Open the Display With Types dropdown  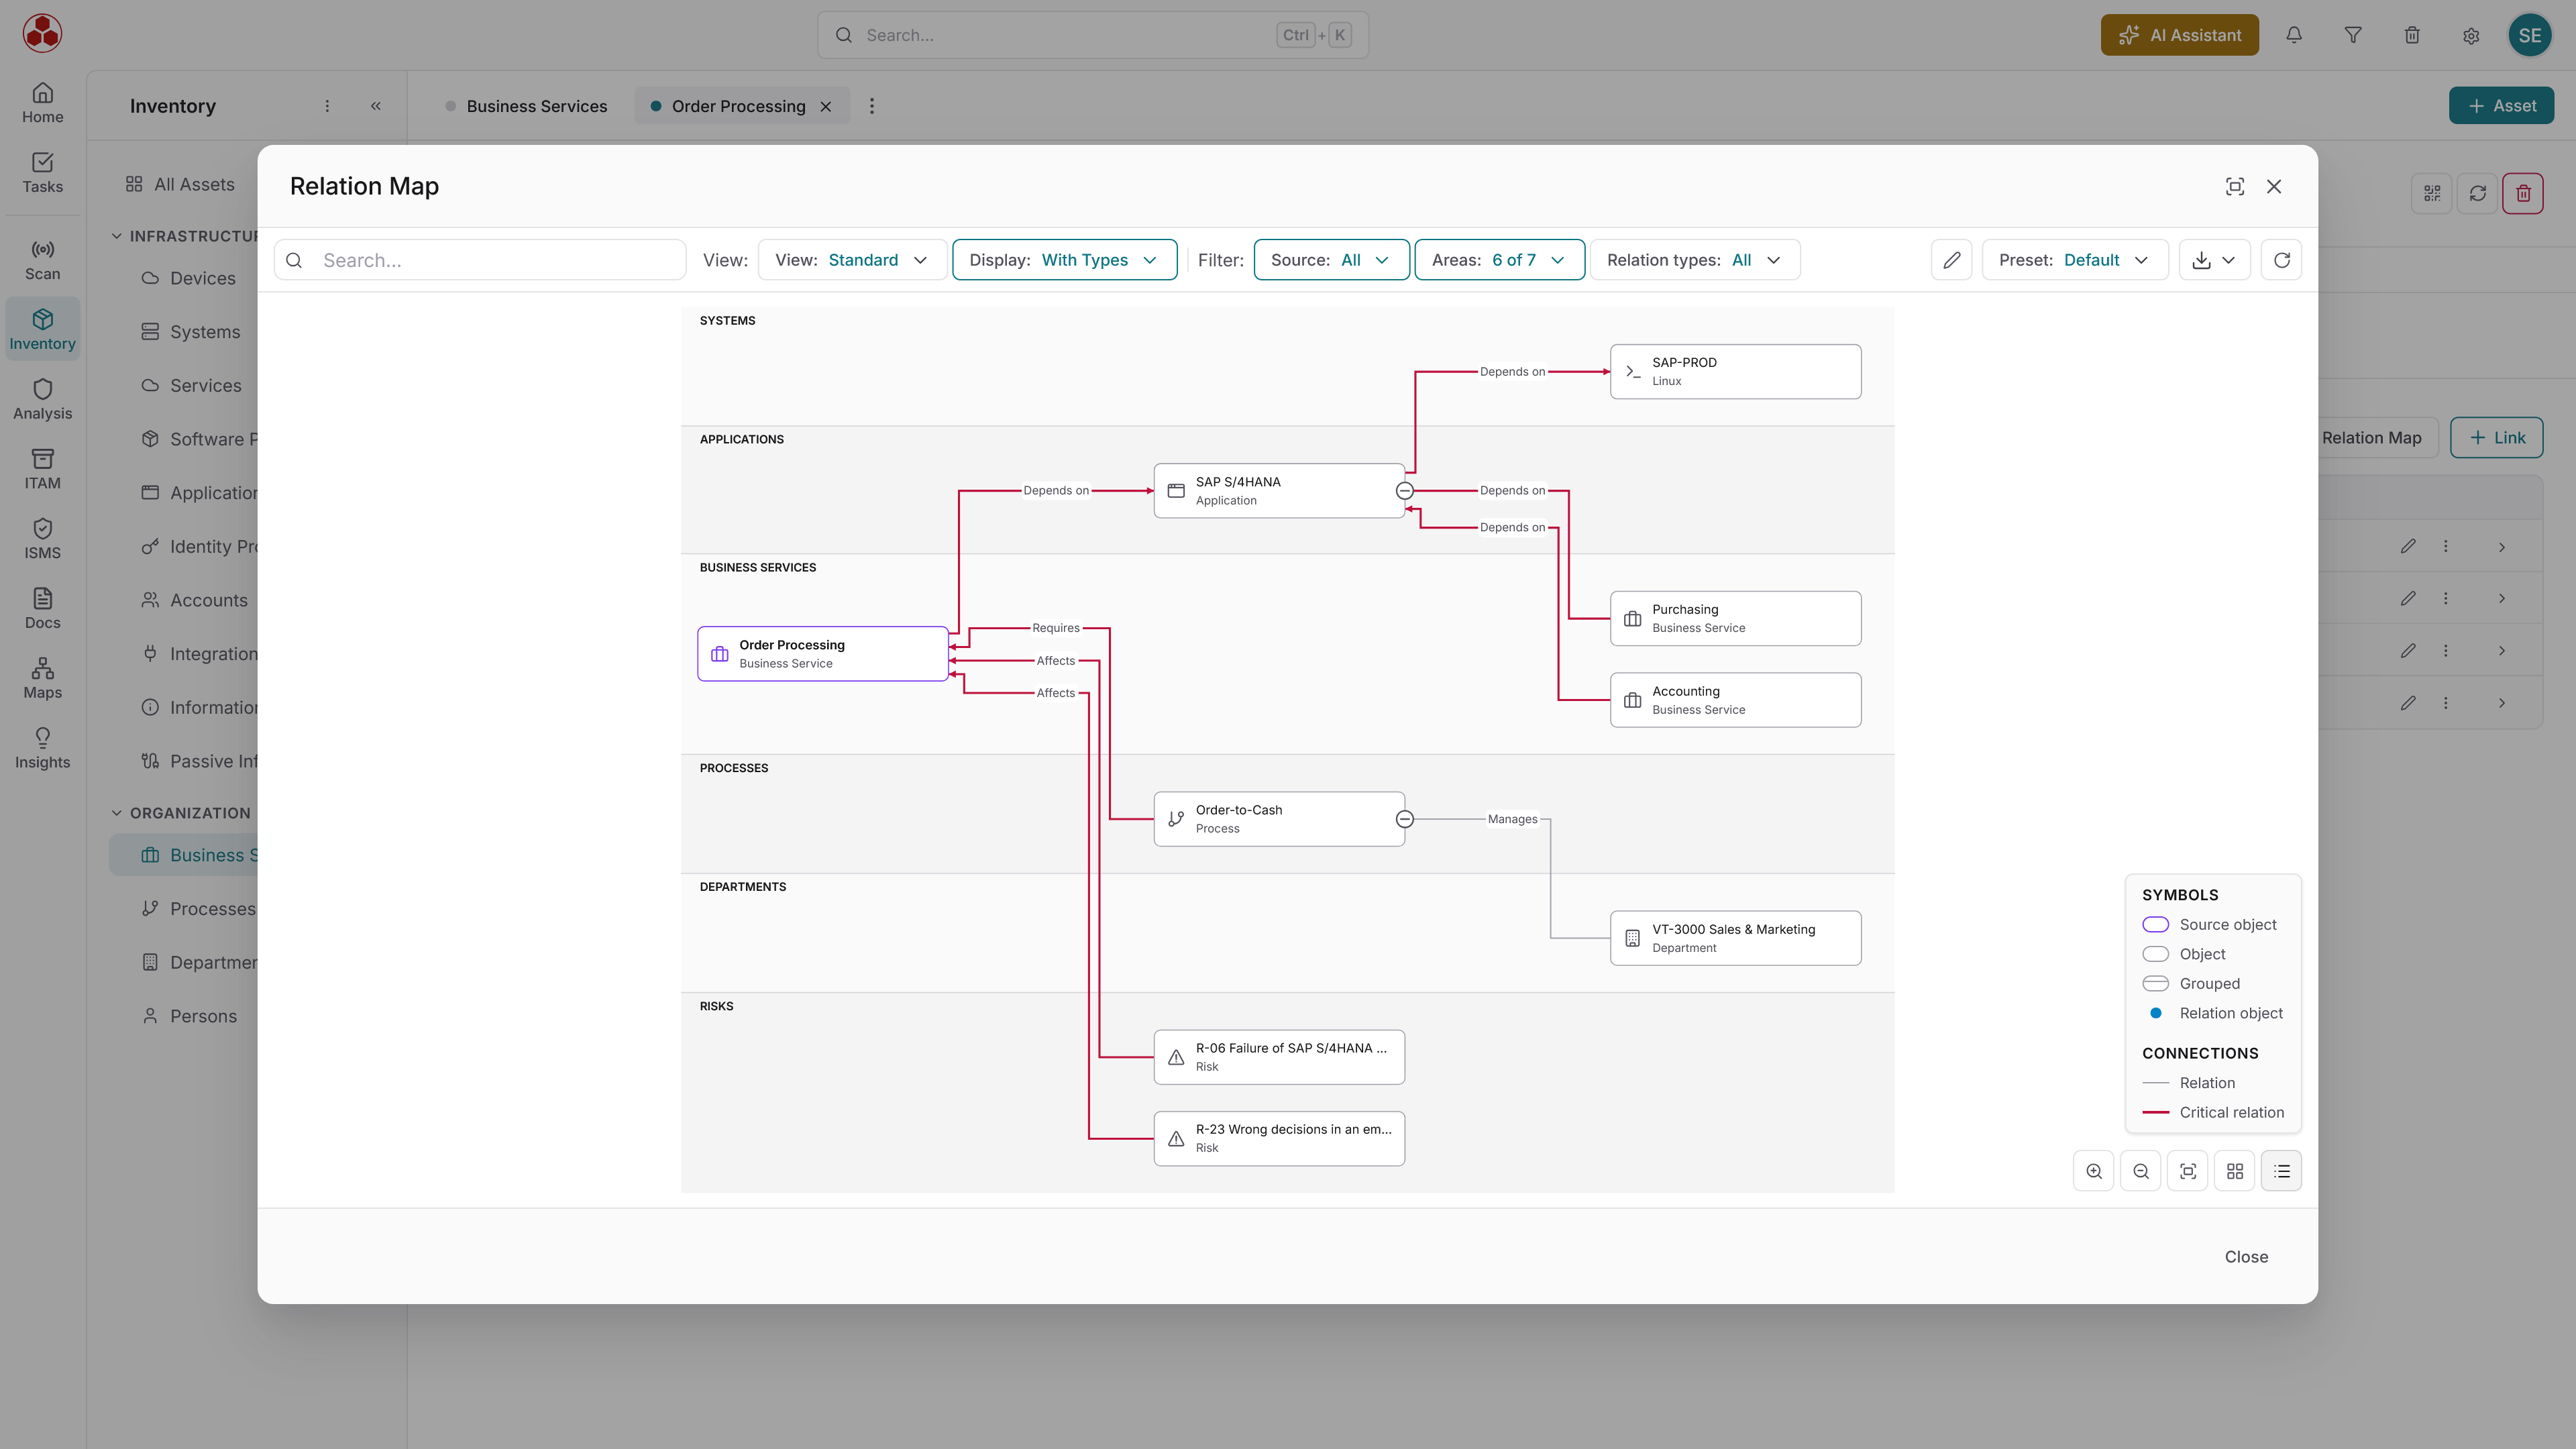pos(1064,260)
